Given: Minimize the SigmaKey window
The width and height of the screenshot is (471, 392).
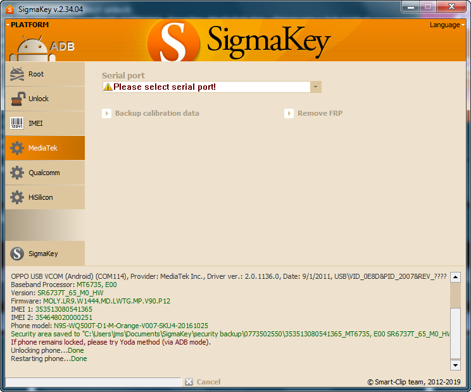Looking at the screenshot, I should coord(411,7).
